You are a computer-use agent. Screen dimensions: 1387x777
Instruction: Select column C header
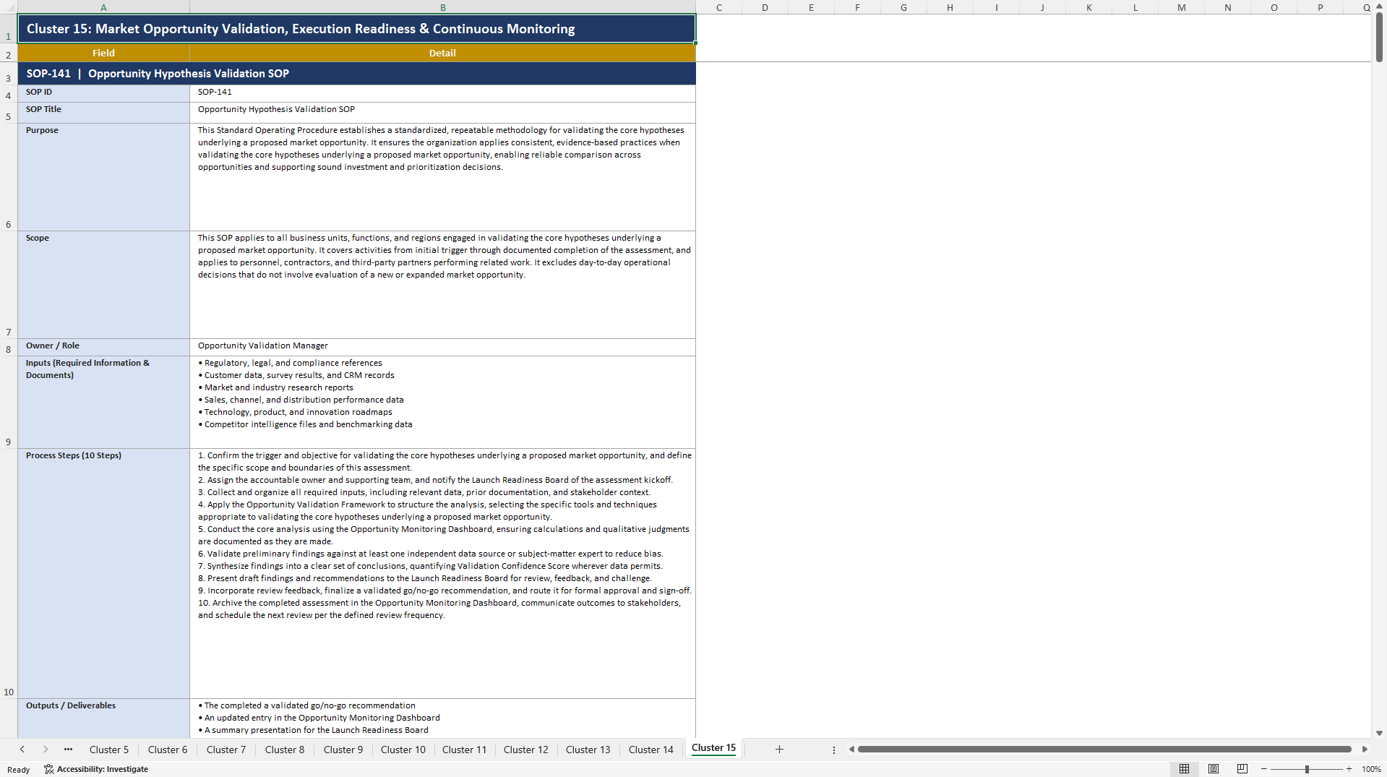point(719,7)
